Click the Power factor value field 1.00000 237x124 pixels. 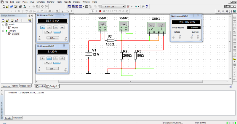pyautogui.click(x=194, y=28)
